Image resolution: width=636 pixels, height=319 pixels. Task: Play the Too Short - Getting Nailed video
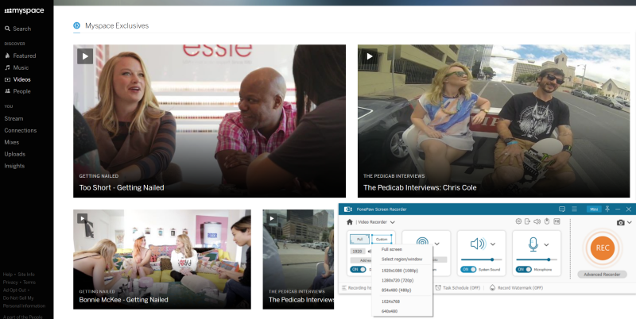point(83,56)
